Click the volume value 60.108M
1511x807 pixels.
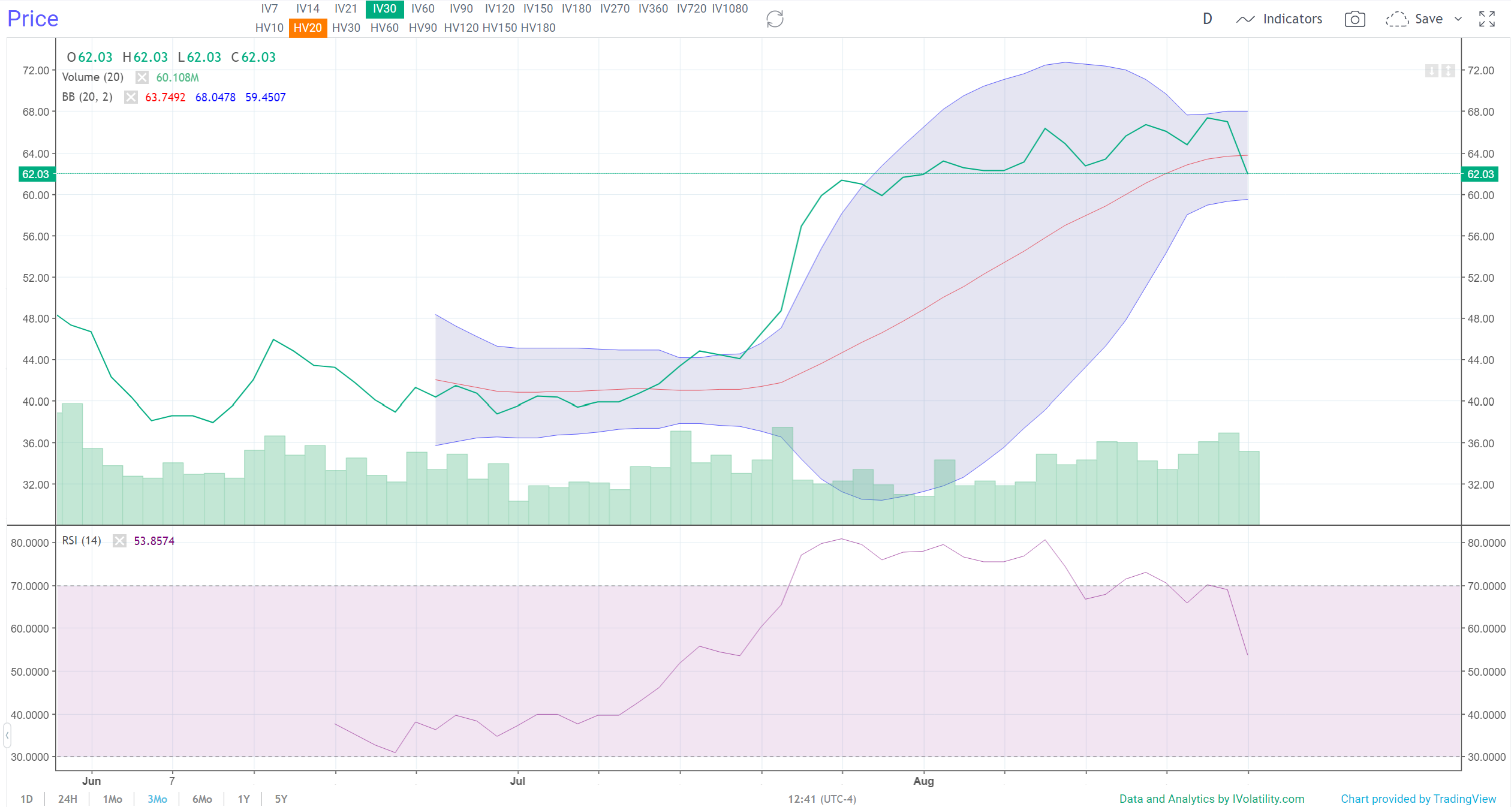177,78
